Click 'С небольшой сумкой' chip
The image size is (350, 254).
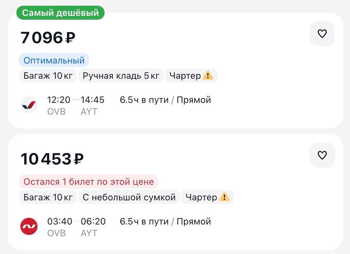(129, 197)
